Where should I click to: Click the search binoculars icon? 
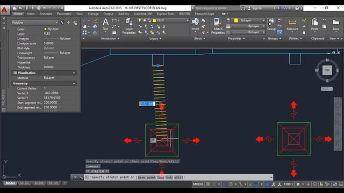tap(243, 8)
